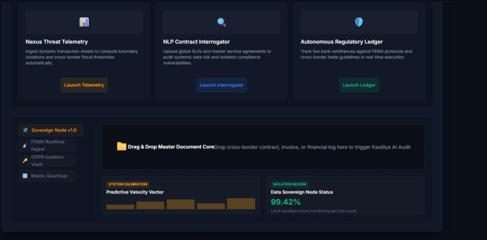Launch Telemetry module
This screenshot has width=487, height=240.
[x=84, y=85]
